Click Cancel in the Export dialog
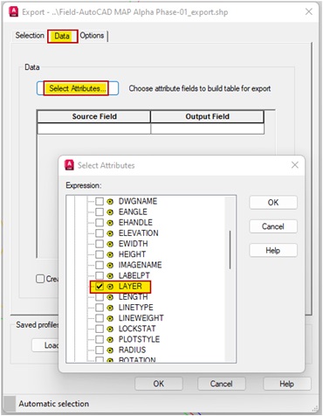 click(222, 384)
